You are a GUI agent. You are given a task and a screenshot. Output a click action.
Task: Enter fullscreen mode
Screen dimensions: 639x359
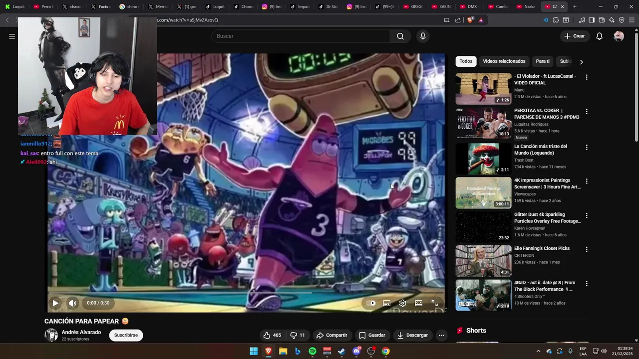pyautogui.click(x=434, y=303)
